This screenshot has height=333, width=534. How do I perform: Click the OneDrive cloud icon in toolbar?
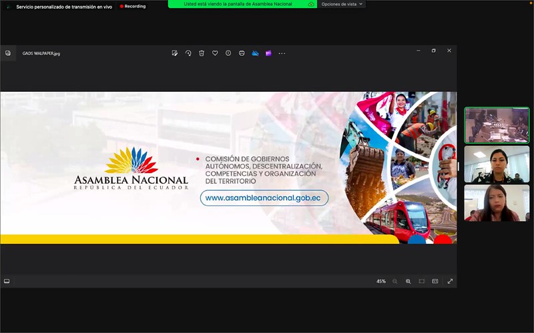[255, 53]
